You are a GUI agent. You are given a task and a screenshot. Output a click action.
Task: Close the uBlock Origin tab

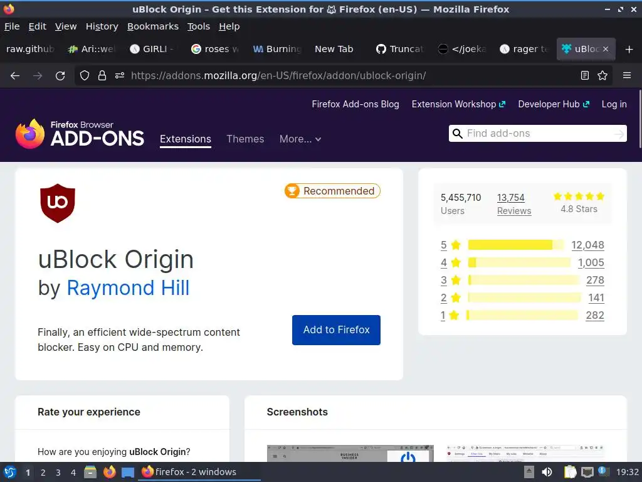coord(606,49)
